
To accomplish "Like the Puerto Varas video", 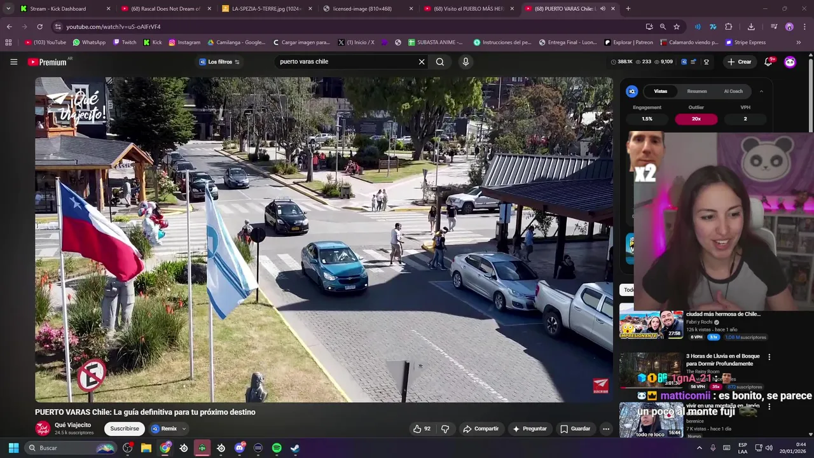I will pos(421,429).
